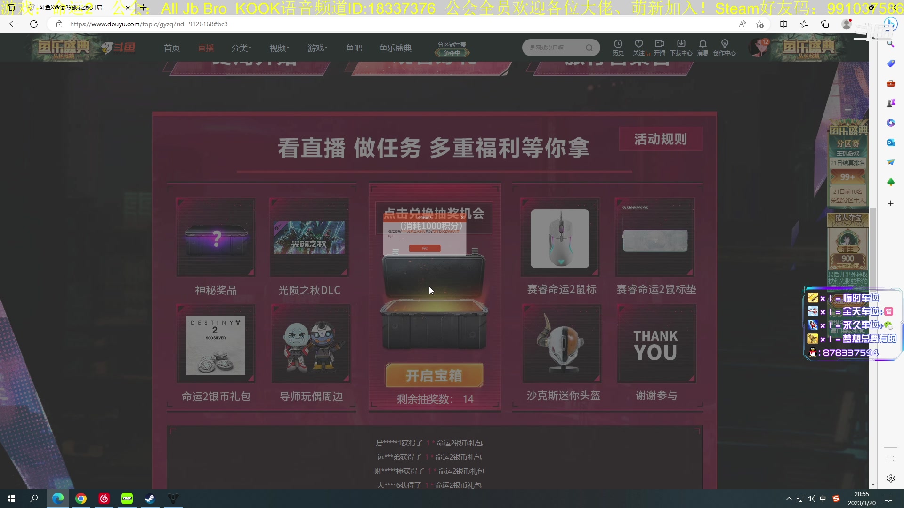Click the browser address bar URL

click(149, 24)
